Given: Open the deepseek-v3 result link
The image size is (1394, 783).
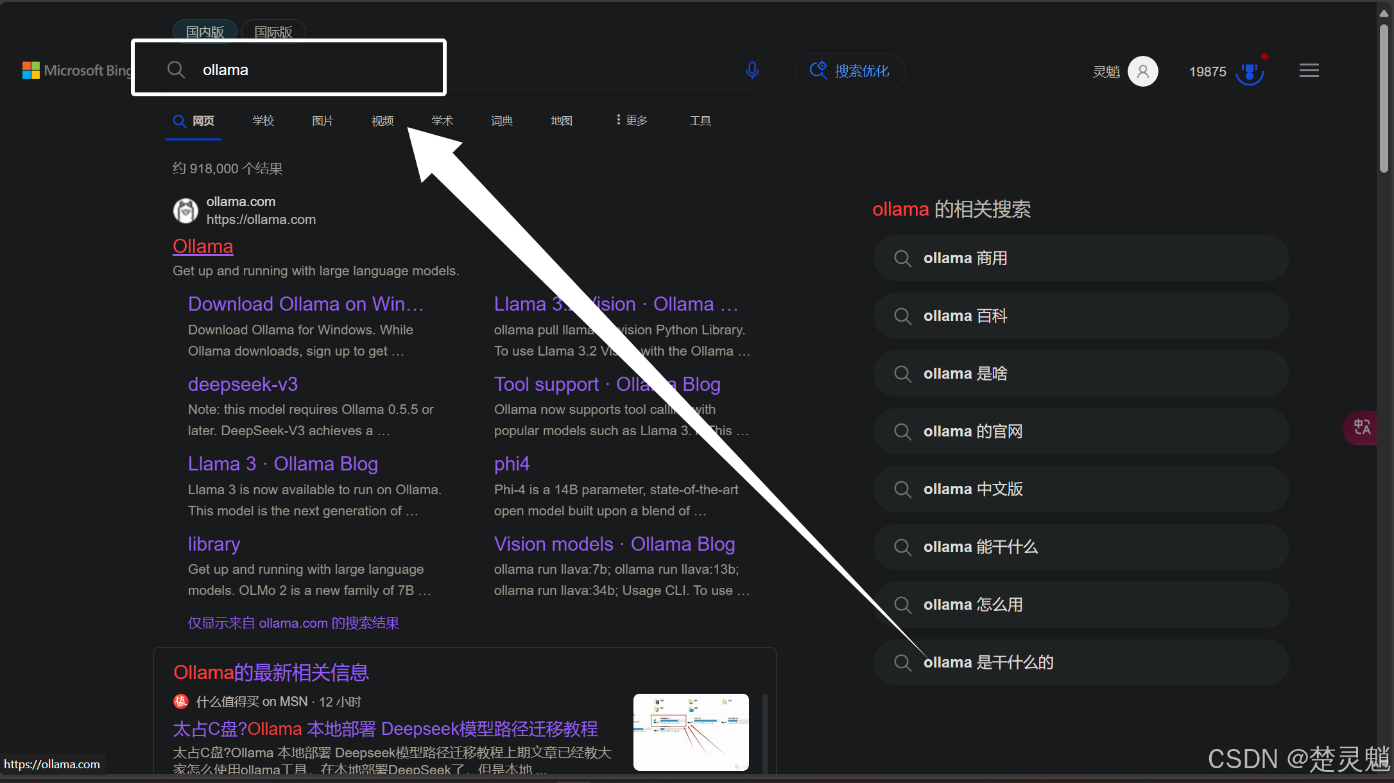Looking at the screenshot, I should (243, 384).
